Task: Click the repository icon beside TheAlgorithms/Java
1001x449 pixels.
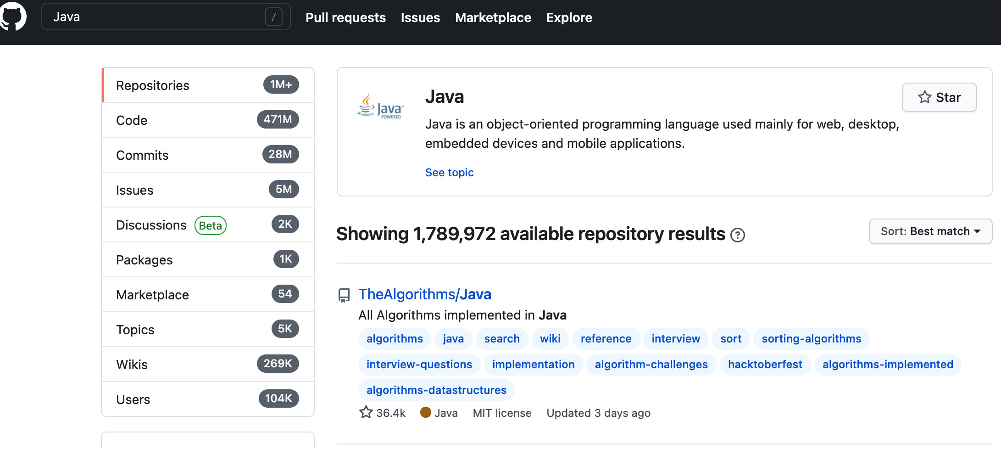Action: coord(344,295)
